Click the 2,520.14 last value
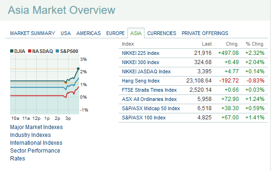 pyautogui.click(x=201, y=90)
